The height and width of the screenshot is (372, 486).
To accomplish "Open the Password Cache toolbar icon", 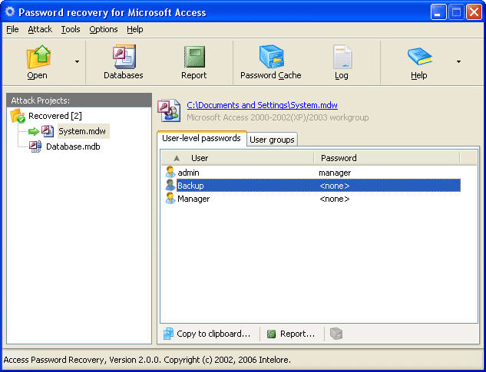I will click(271, 57).
